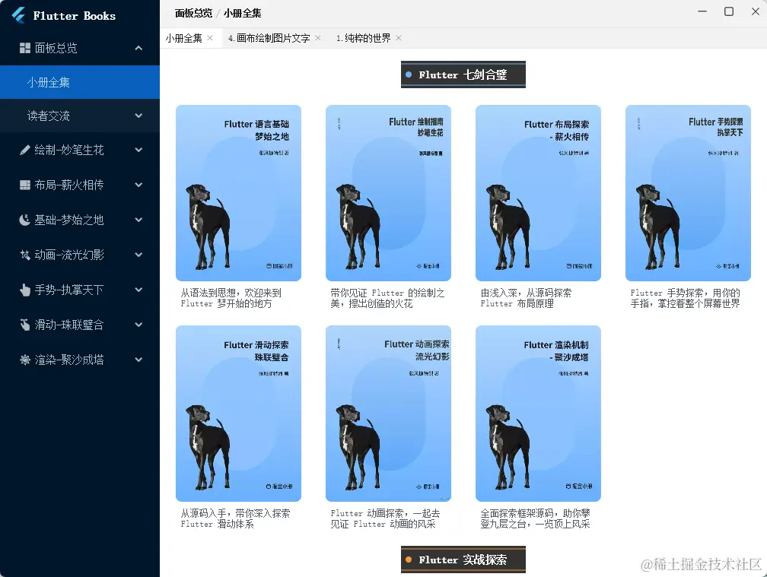The height and width of the screenshot is (577, 767).
Task: Open the Flutter 渲染机制 聚沙成塔 book cover
Action: (538, 414)
